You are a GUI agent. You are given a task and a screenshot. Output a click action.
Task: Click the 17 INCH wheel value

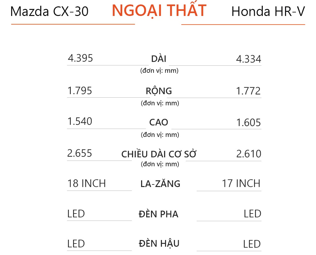241,184
